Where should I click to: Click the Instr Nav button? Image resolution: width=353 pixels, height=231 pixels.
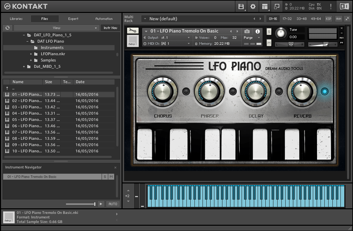(x=110, y=28)
